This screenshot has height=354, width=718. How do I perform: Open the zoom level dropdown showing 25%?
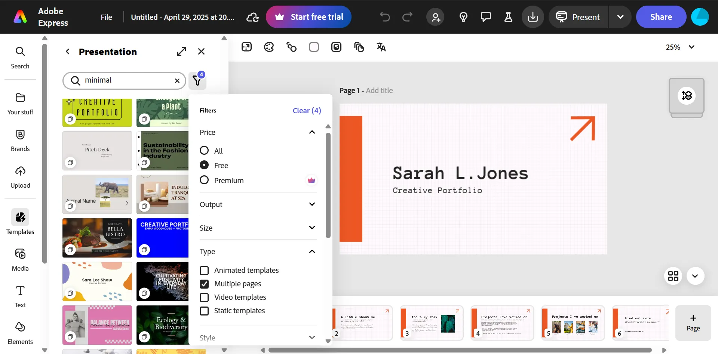point(680,47)
